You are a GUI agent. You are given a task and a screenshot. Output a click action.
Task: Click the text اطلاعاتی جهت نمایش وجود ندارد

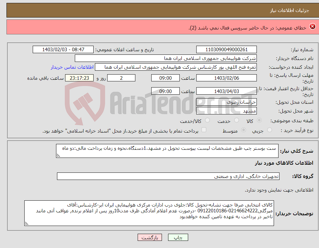click(279, 190)
